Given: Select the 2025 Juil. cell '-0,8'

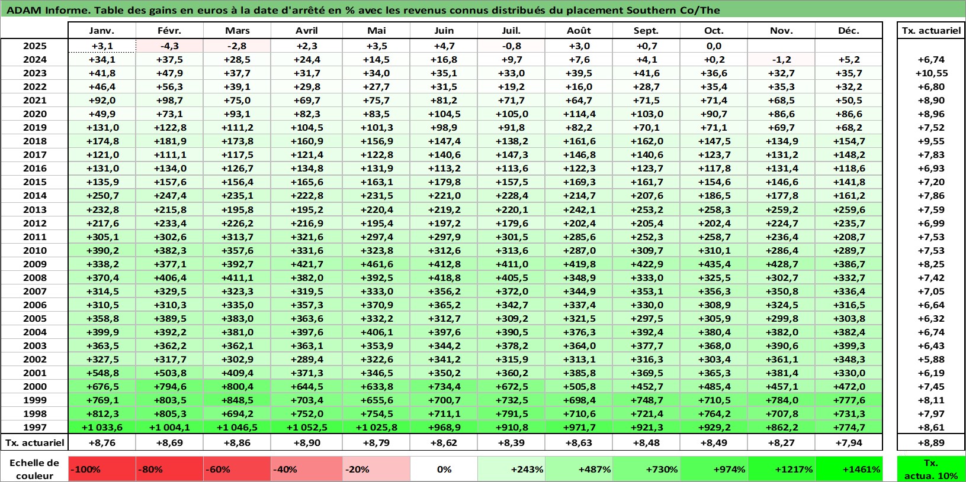Looking at the screenshot, I should click(511, 46).
